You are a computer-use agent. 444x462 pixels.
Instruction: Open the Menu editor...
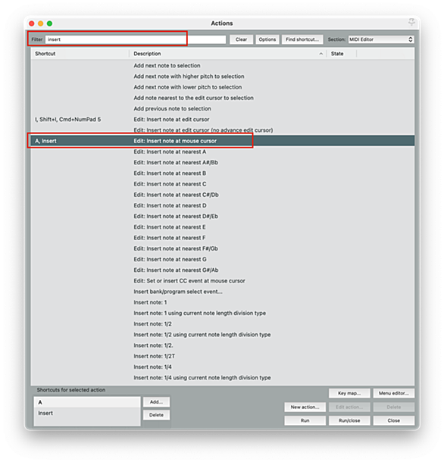click(393, 393)
